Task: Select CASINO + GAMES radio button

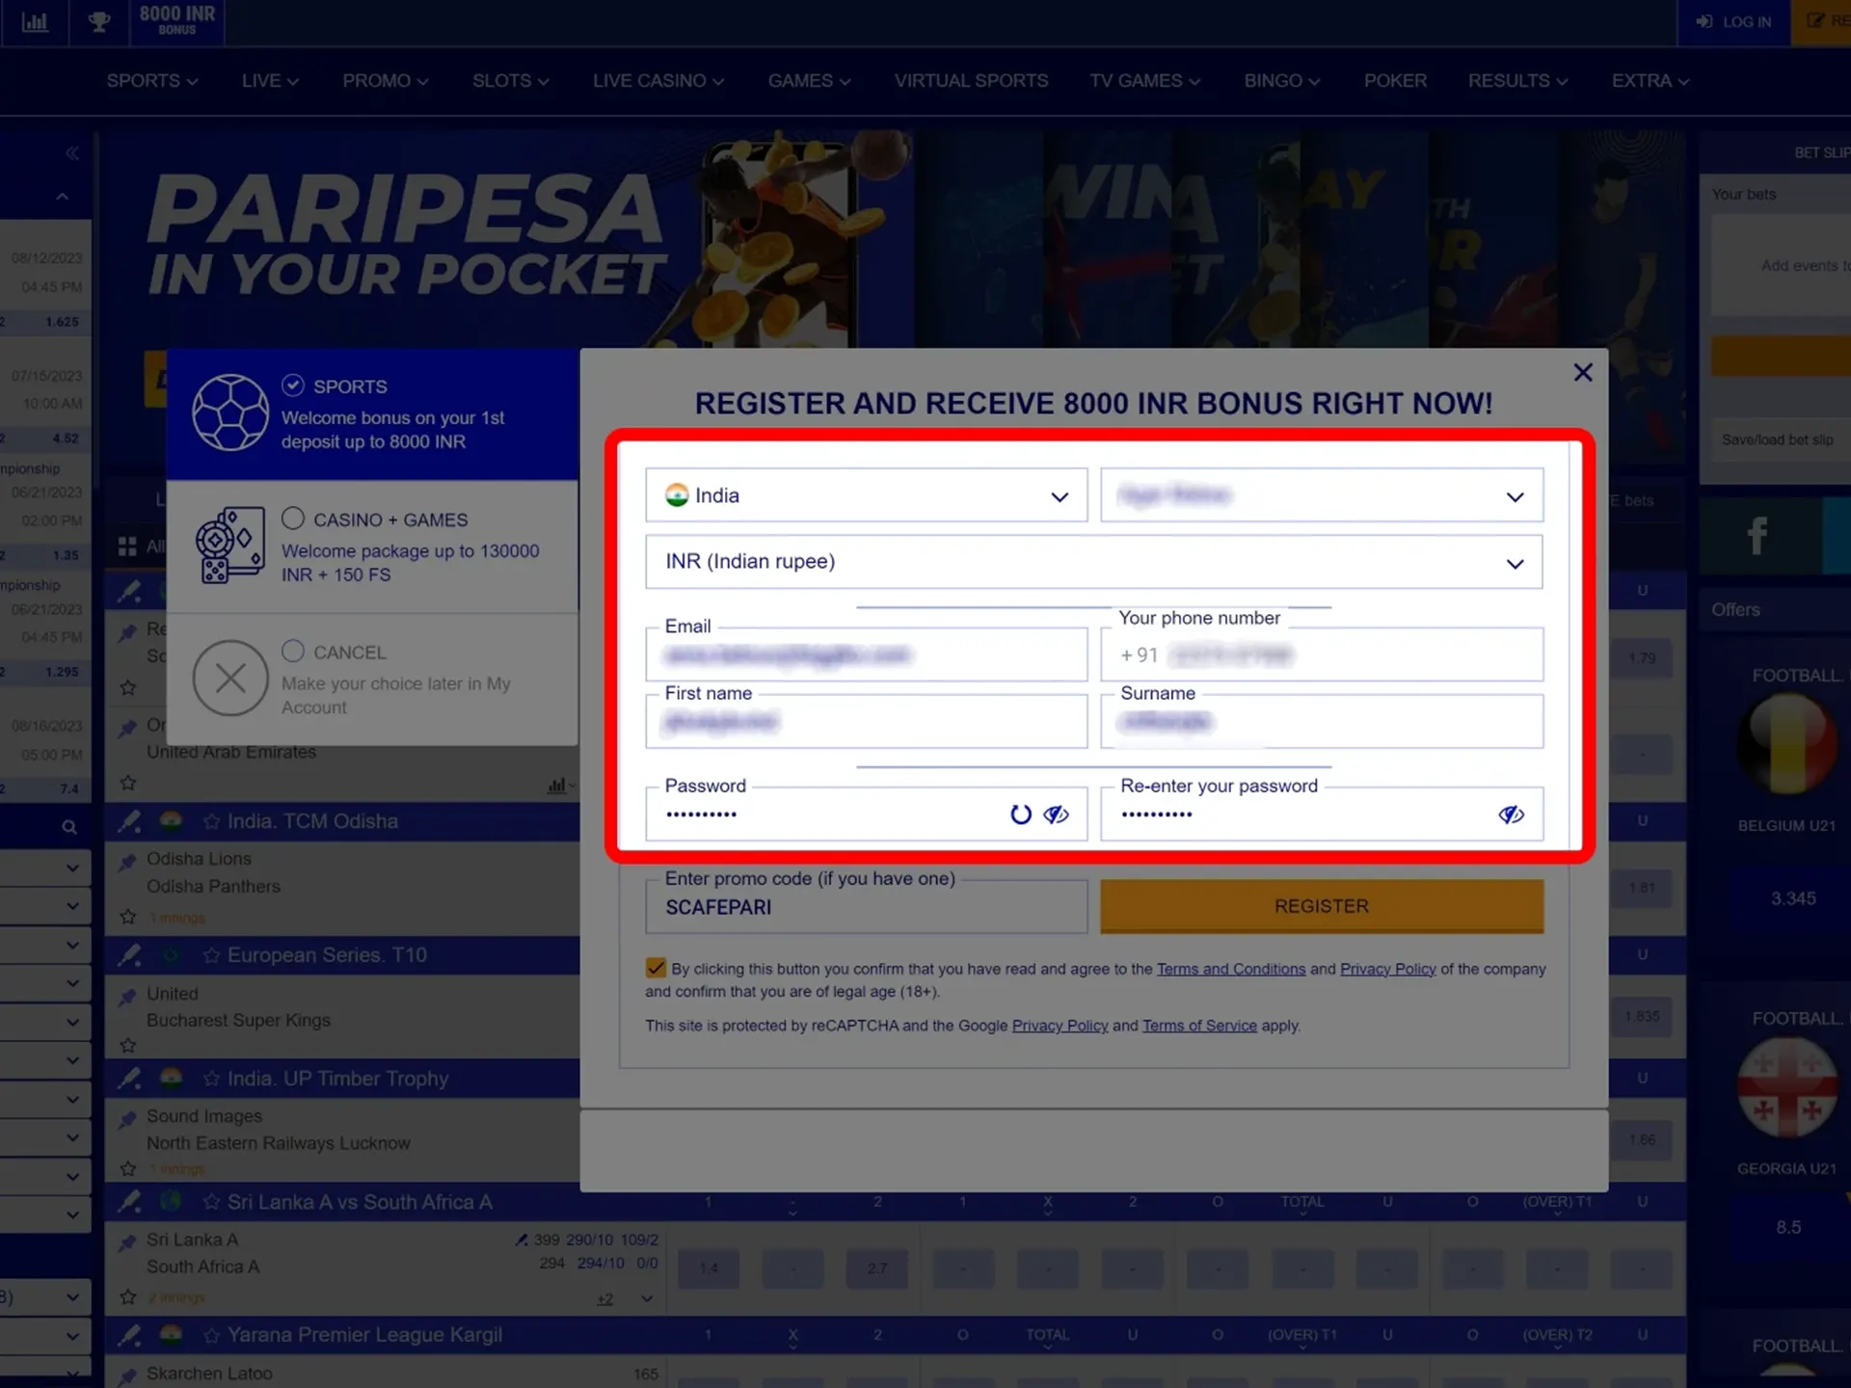Action: [293, 519]
